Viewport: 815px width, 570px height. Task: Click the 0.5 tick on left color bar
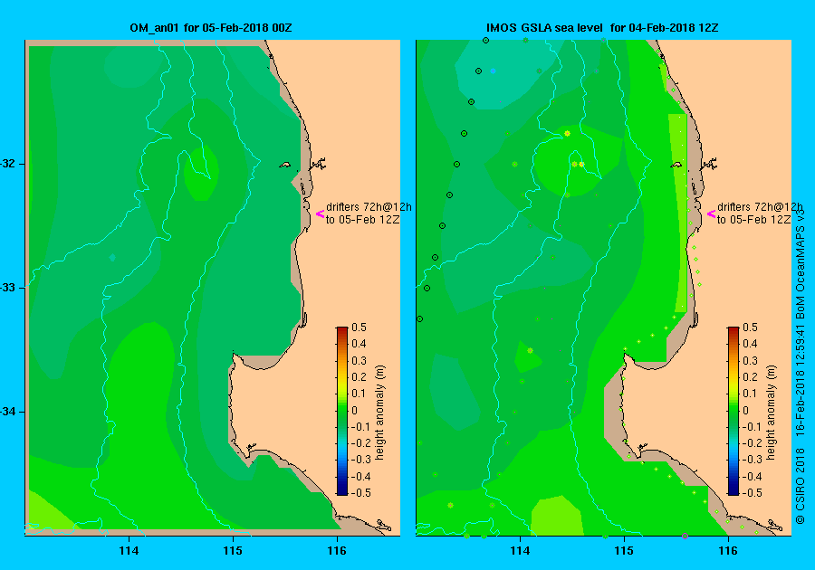tap(359, 328)
